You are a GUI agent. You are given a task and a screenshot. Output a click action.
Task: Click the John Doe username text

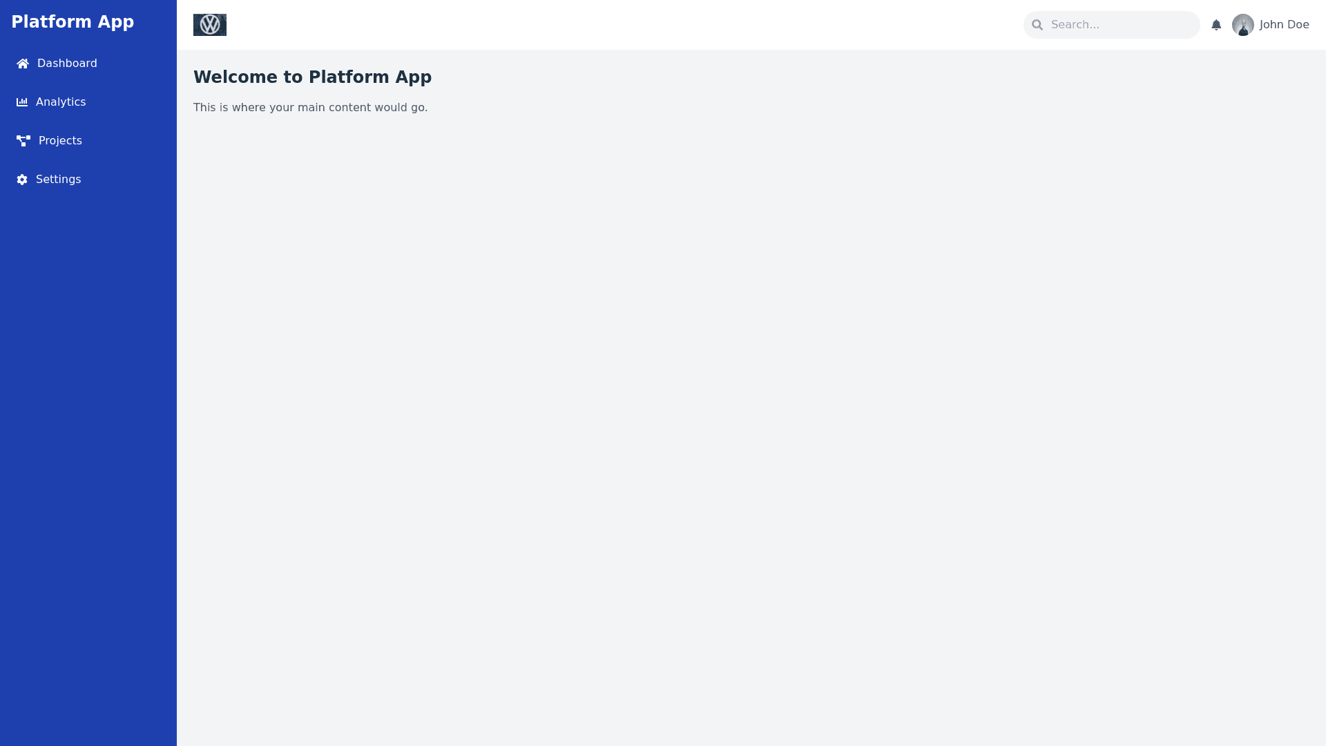1284,25
